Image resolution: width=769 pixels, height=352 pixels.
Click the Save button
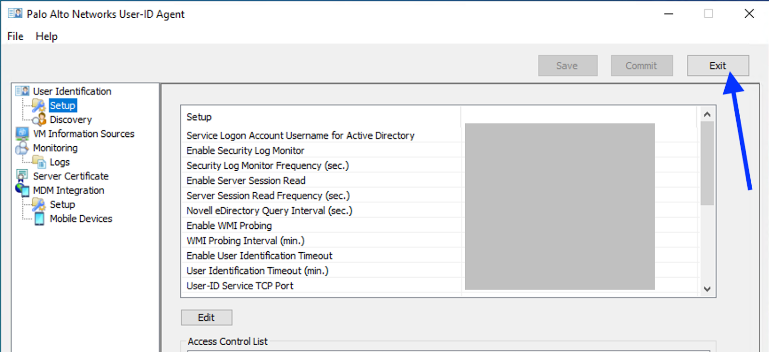[567, 65]
